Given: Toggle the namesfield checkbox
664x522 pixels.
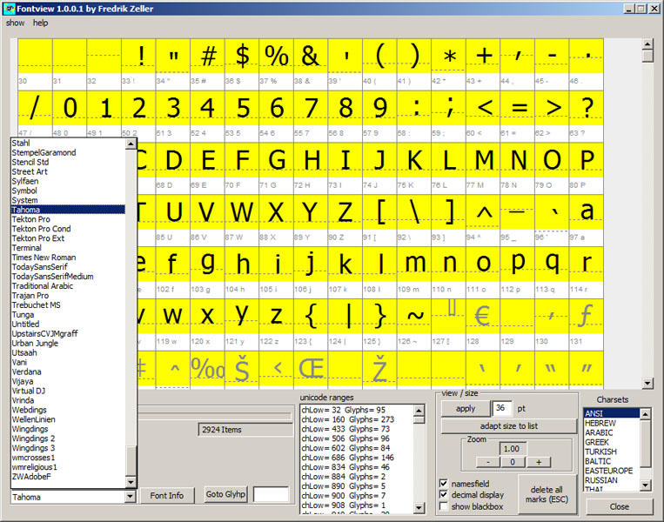Looking at the screenshot, I should coord(443,483).
